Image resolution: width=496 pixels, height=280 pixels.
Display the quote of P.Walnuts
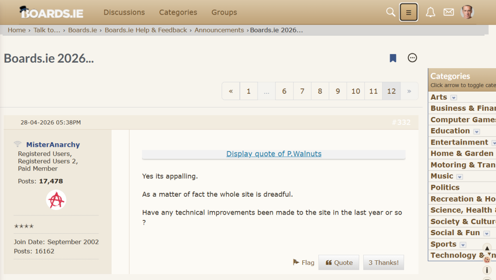274,154
